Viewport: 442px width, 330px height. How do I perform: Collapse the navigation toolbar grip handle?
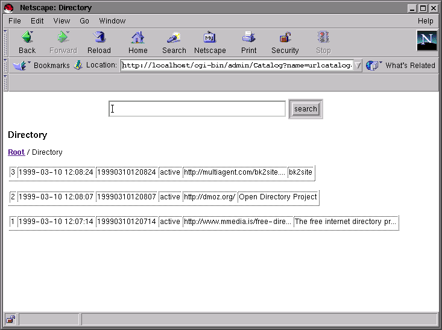6,42
